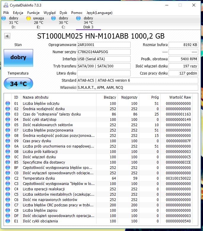Click the transfer mode field SATA/300

[104, 66]
